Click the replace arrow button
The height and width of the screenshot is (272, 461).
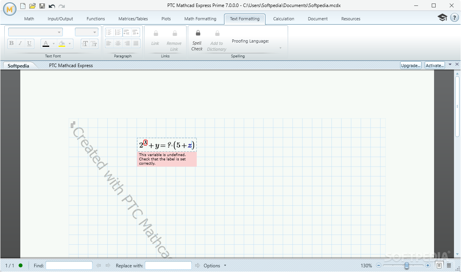(x=197, y=265)
